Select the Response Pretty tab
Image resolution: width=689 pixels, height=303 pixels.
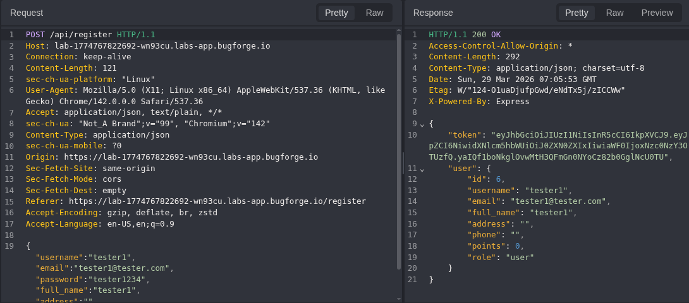[x=576, y=13]
